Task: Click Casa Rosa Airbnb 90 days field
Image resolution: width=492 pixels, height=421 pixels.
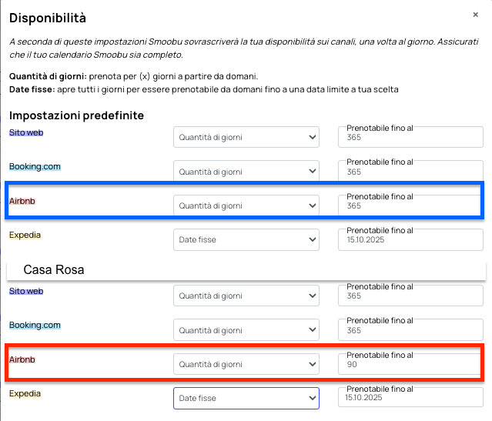Action: pyautogui.click(x=410, y=364)
